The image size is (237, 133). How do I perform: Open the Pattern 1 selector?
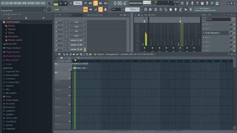point(133,9)
